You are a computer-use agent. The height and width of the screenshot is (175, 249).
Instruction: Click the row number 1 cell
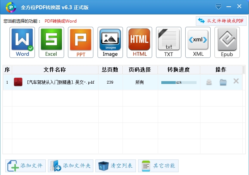[x=7, y=82]
